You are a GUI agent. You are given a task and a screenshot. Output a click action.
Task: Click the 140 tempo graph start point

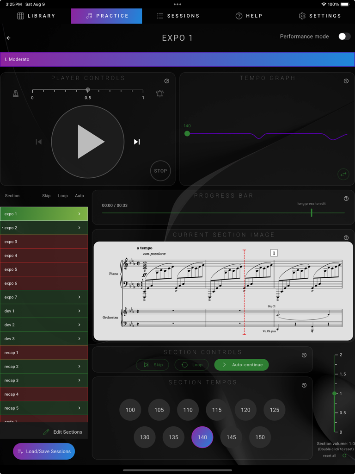tap(187, 134)
